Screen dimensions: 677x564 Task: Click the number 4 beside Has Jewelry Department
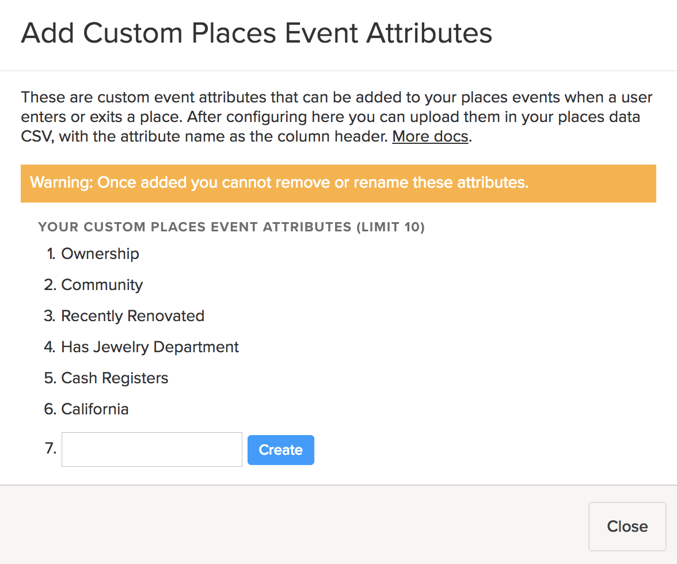[x=50, y=347]
